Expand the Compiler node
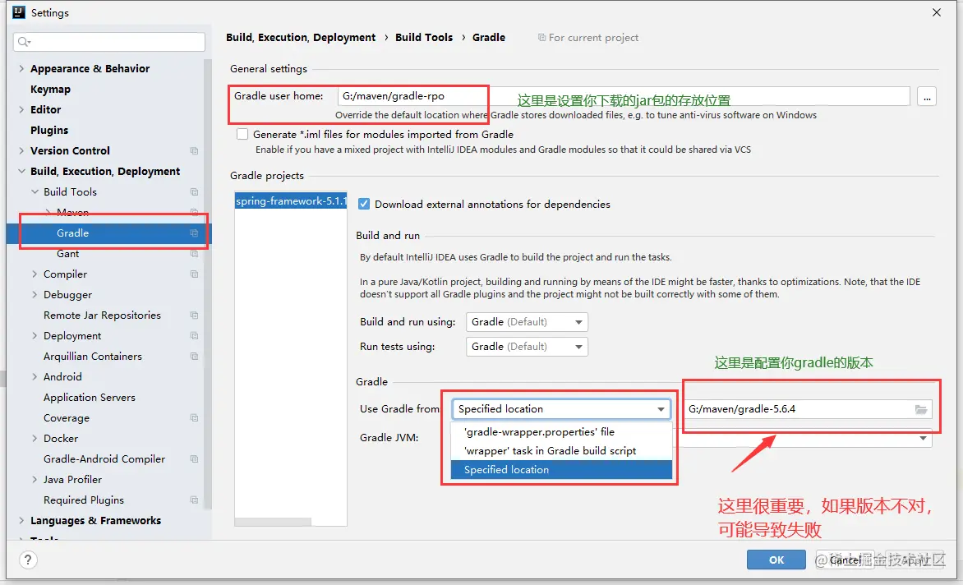 tap(35, 274)
